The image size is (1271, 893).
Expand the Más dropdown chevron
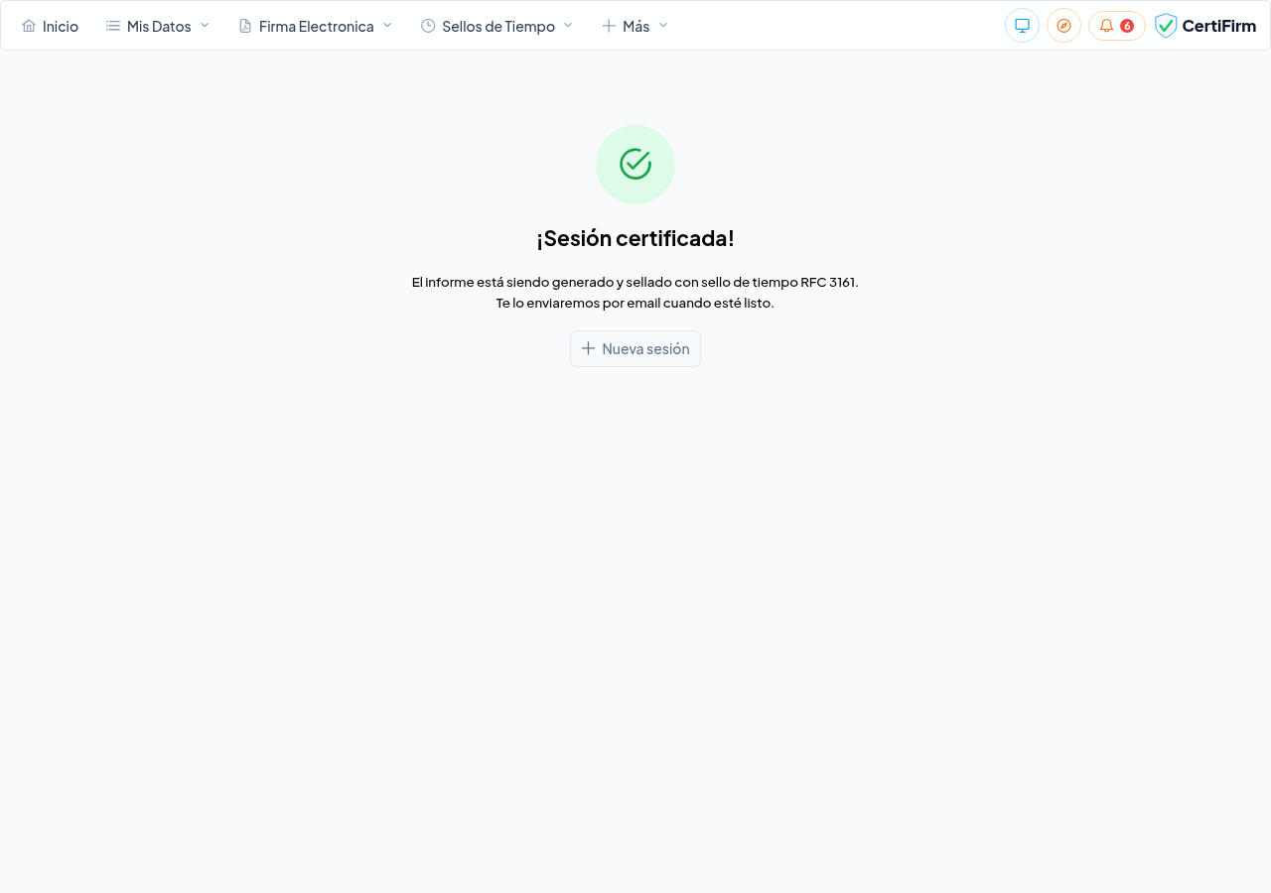(663, 25)
